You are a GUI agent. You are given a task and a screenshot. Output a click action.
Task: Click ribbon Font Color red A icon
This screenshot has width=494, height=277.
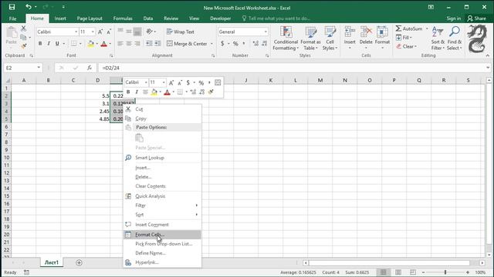point(104,44)
